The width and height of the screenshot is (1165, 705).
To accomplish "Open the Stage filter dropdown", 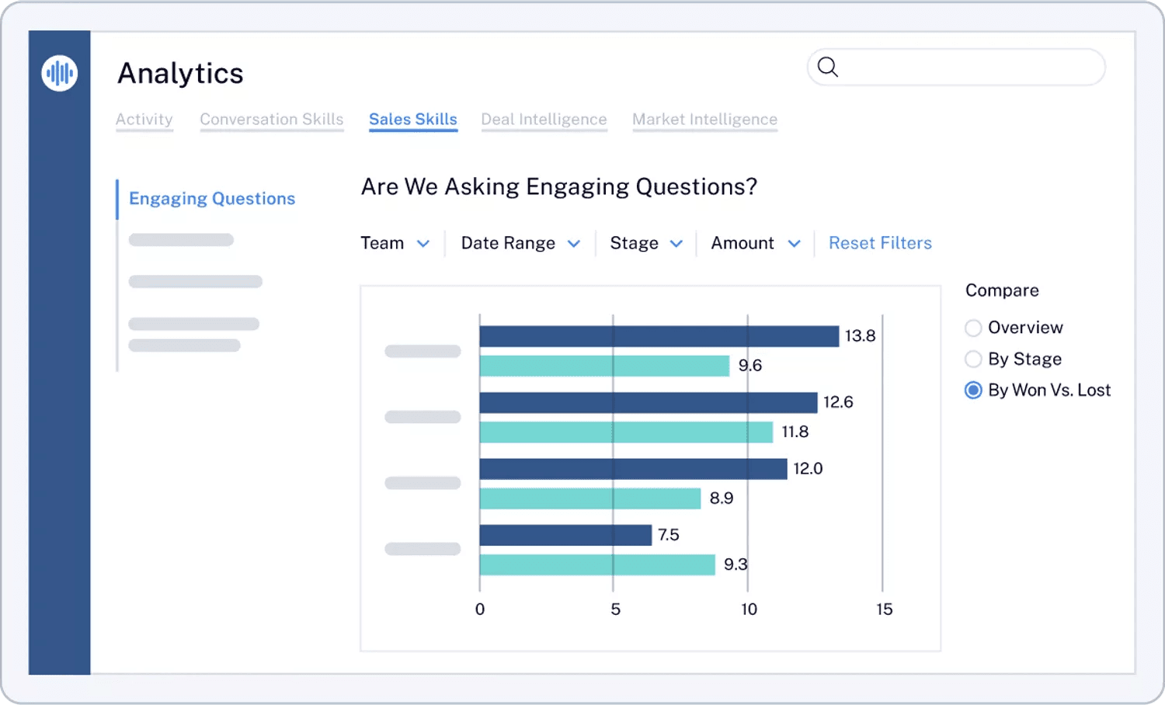I will (x=645, y=243).
